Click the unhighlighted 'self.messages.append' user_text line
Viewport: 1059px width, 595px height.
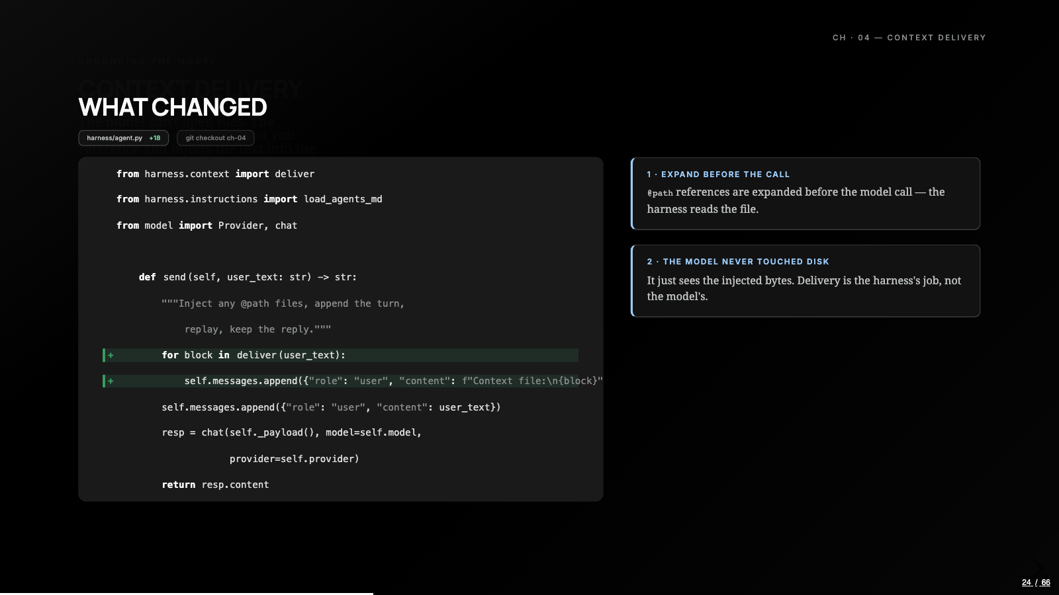point(331,407)
